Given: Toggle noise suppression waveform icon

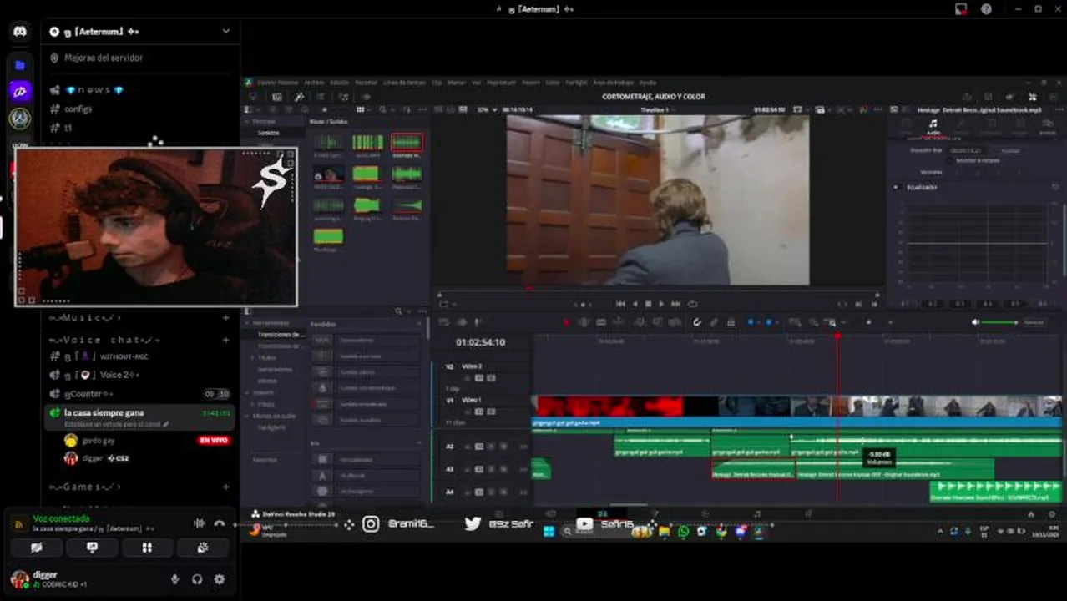Looking at the screenshot, I should [x=199, y=523].
